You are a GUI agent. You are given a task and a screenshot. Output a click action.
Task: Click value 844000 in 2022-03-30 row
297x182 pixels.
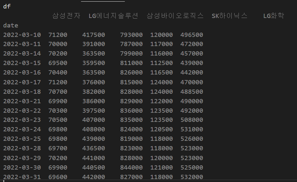click(x=131, y=168)
